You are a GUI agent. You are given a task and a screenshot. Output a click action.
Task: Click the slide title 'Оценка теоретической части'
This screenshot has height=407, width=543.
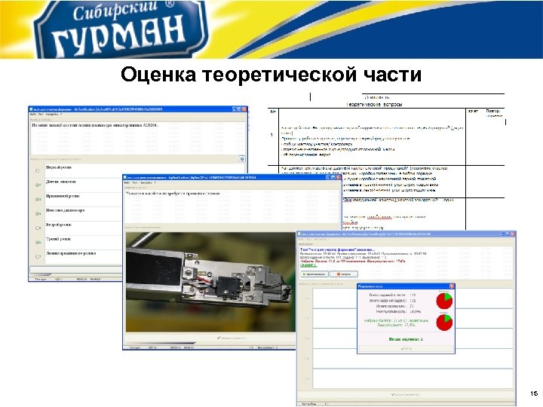tap(271, 74)
